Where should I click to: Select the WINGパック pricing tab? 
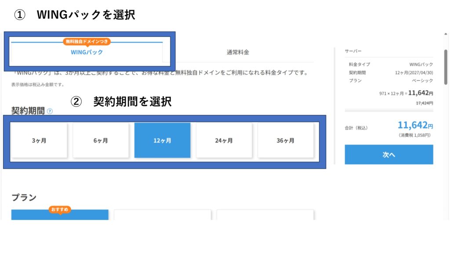[x=87, y=52]
